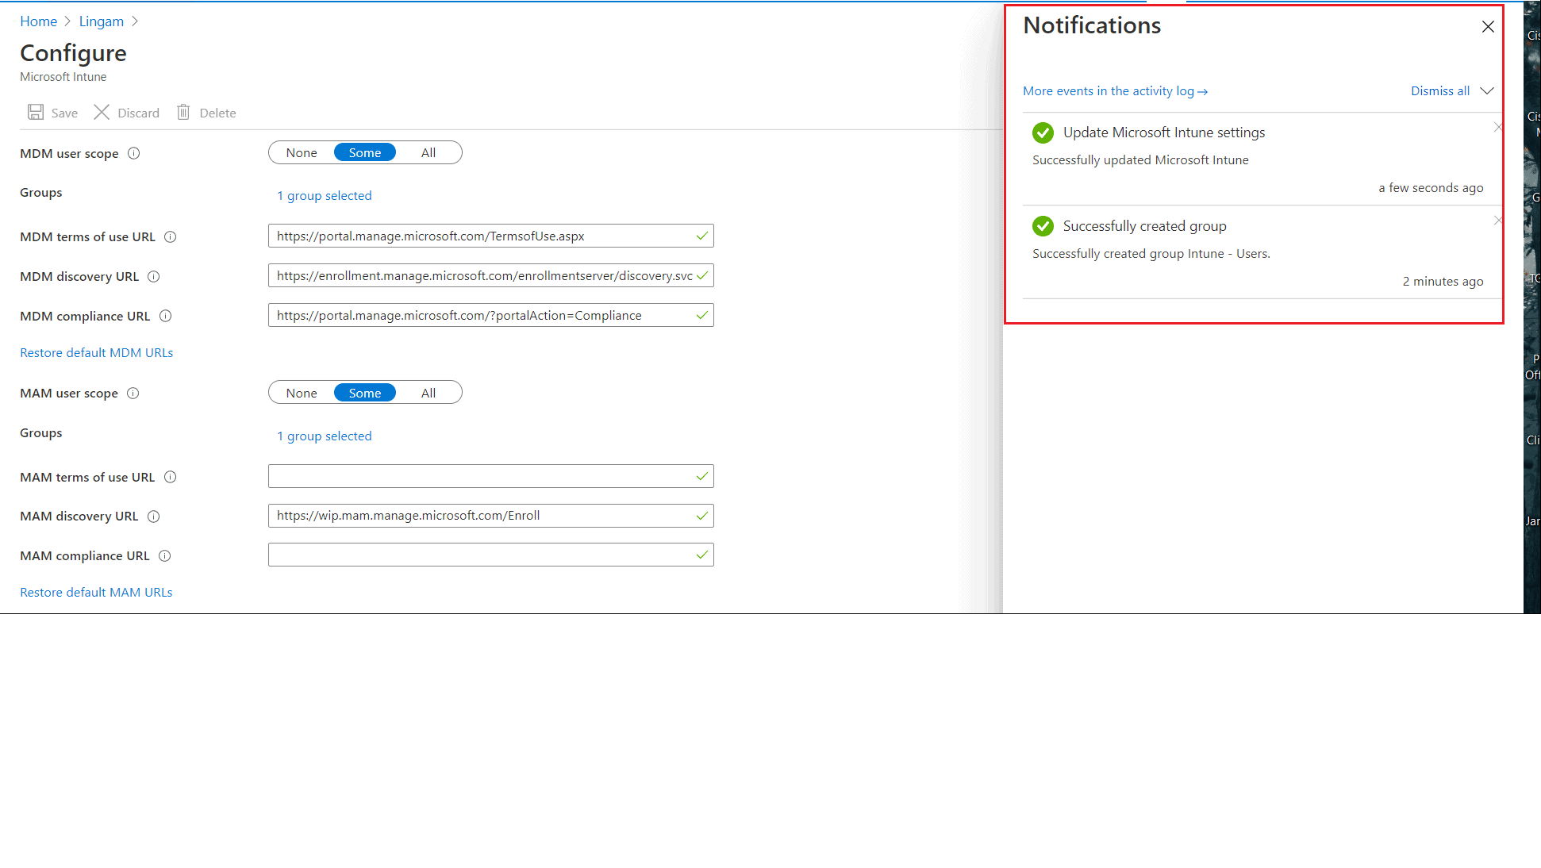Open Home breadcrumb
1541x868 pixels.
tap(38, 21)
